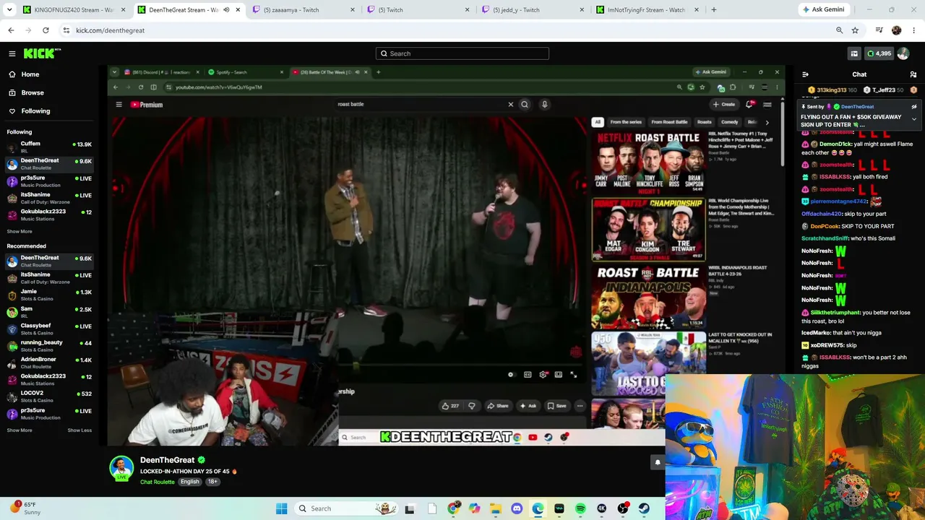Image resolution: width=925 pixels, height=520 pixels.
Task: Click the DeenTheGreat channel name below stream
Action: (167, 460)
